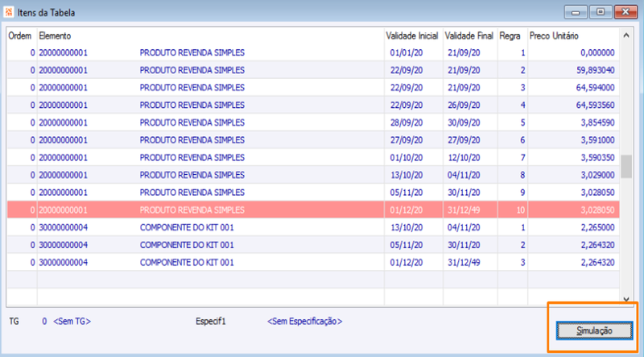Click the 05/11/20 date in Regra 9 row

pyautogui.click(x=407, y=193)
